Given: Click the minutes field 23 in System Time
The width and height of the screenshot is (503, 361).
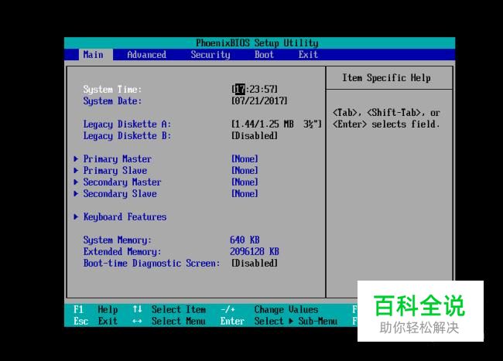Looking at the screenshot, I should 255,89.
